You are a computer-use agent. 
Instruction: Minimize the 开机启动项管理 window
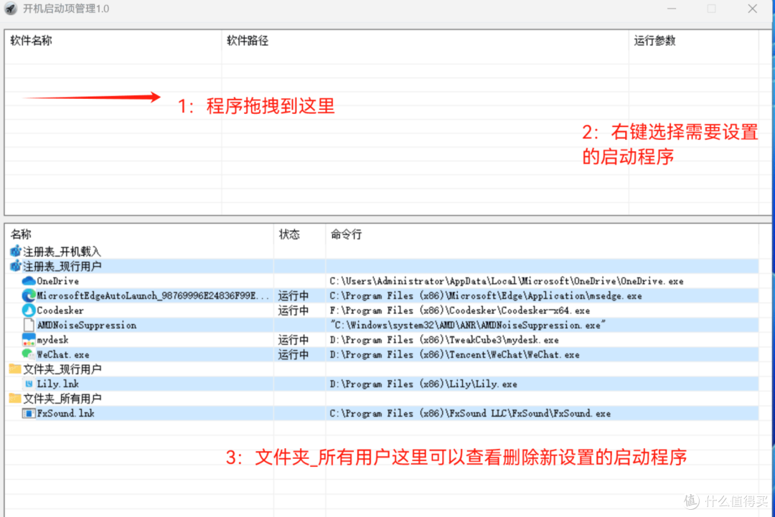[671, 9]
